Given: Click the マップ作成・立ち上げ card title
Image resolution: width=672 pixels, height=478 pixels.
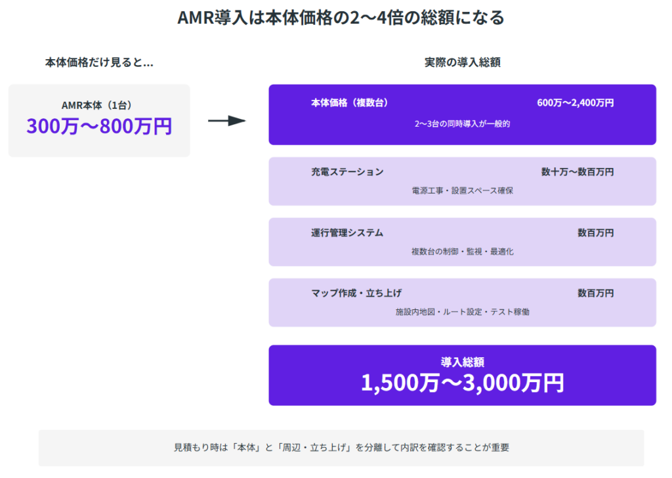Looking at the screenshot, I should pyautogui.click(x=356, y=293).
